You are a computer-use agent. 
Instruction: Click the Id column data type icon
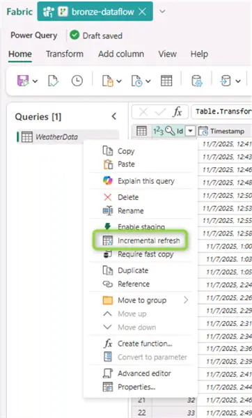click(158, 131)
